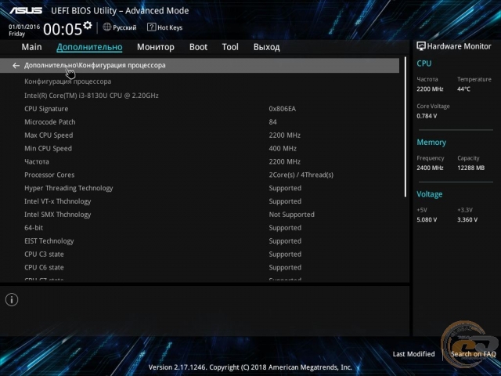This screenshot has width=501, height=376.
Task: Select the Processor Cores label
Action: (x=49, y=175)
